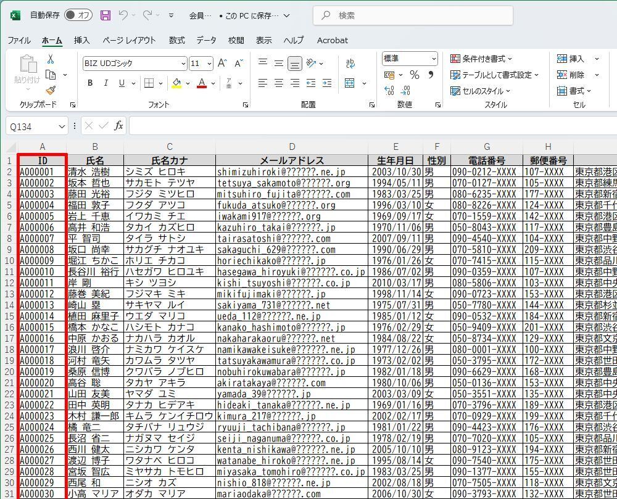Click the Middle Align icon

click(279, 63)
